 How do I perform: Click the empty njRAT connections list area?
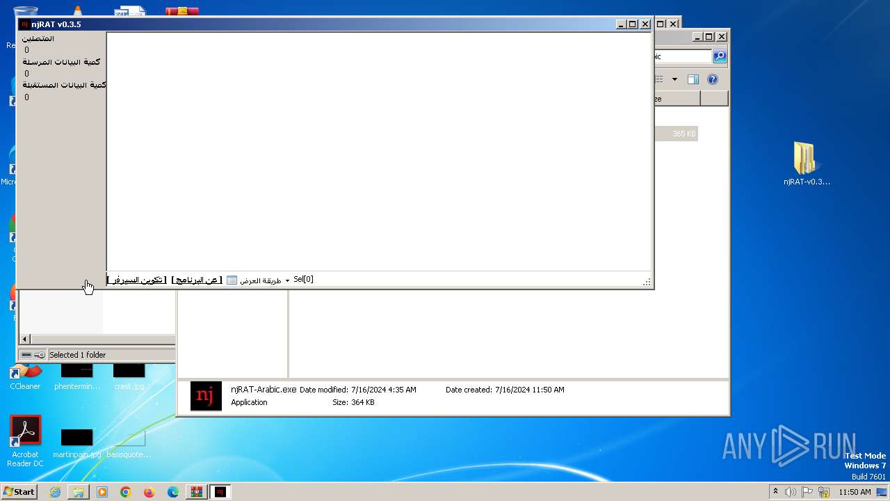pos(378,151)
